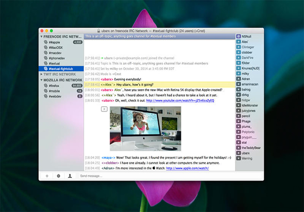Image resolution: width=304 pixels, height=212 pixels.
Task: Select user plums_ in member list
Action: 249,126
